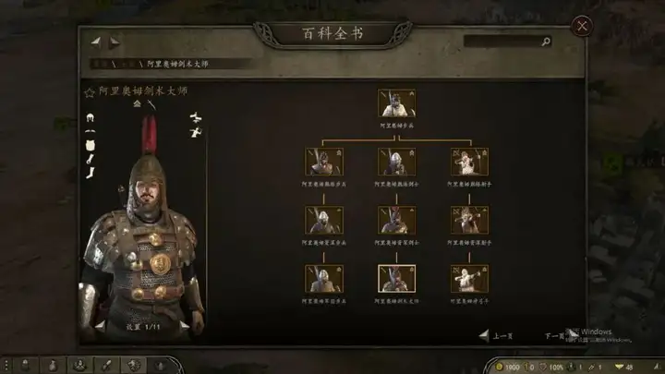This screenshot has height=374, width=665.
Task: Bookmark the troop with the star icon
Action: coord(89,92)
